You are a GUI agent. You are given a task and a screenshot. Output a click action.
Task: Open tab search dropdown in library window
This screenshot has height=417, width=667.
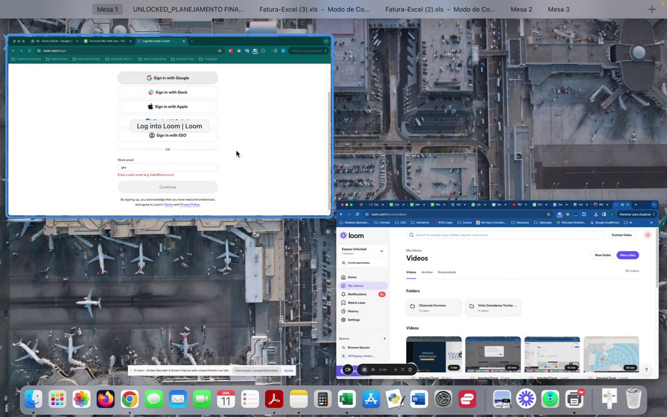click(x=654, y=205)
